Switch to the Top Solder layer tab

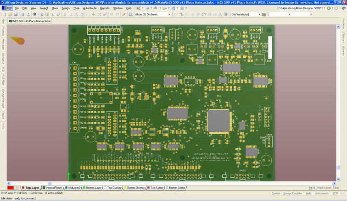155,188
